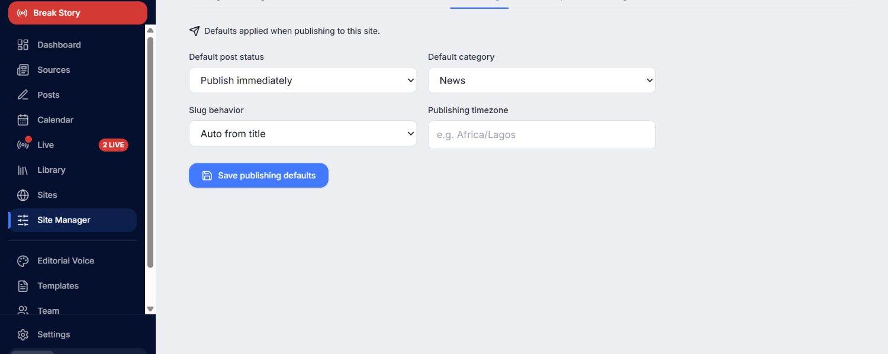The height and width of the screenshot is (354, 888).
Task: Click the Default category label
Action: 461,57
